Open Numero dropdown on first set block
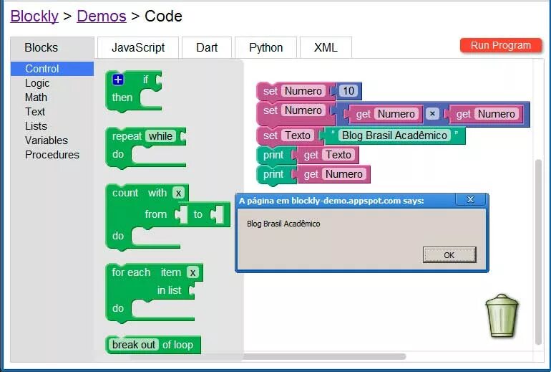551x372 pixels. click(x=303, y=91)
